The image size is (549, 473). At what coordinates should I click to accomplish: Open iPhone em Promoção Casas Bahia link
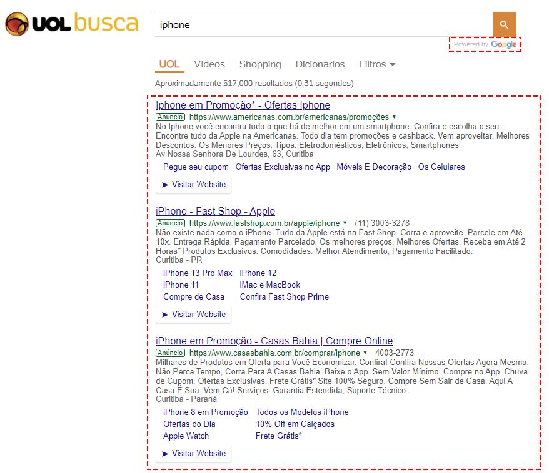click(x=274, y=341)
